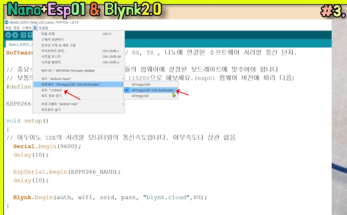This screenshot has height=215, width=347.
Task: Click the void setup() line
Action: [27, 121]
